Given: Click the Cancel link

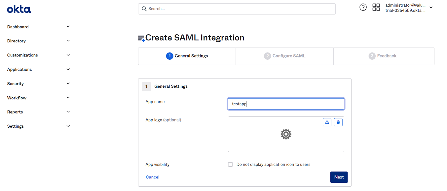Looking at the screenshot, I should [153, 177].
